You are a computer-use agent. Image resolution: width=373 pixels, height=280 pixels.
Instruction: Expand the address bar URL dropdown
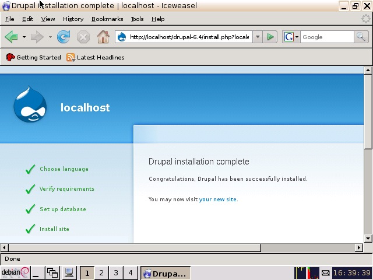click(258, 37)
